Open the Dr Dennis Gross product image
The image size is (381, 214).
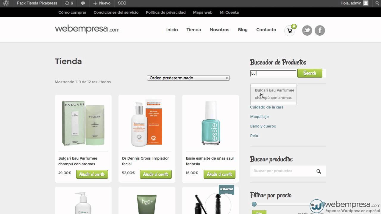tap(147, 123)
